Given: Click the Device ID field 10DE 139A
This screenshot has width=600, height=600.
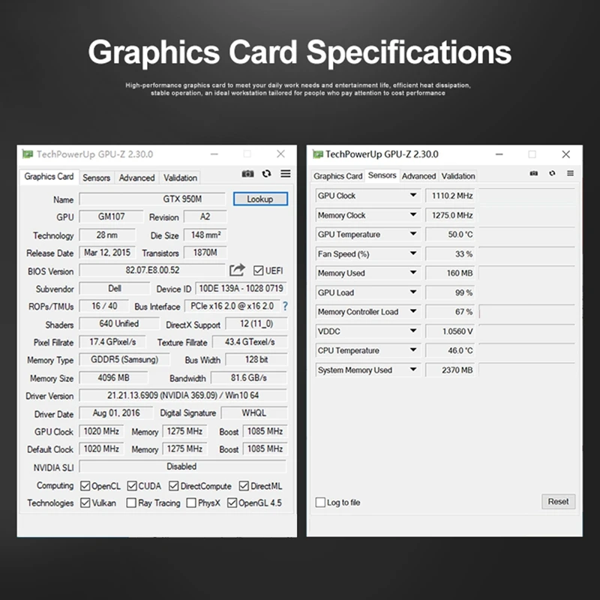Looking at the screenshot, I should 241,288.
